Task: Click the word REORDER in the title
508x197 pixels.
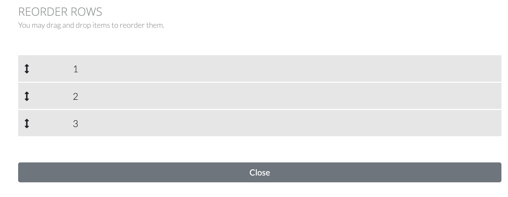Action: 40,12
